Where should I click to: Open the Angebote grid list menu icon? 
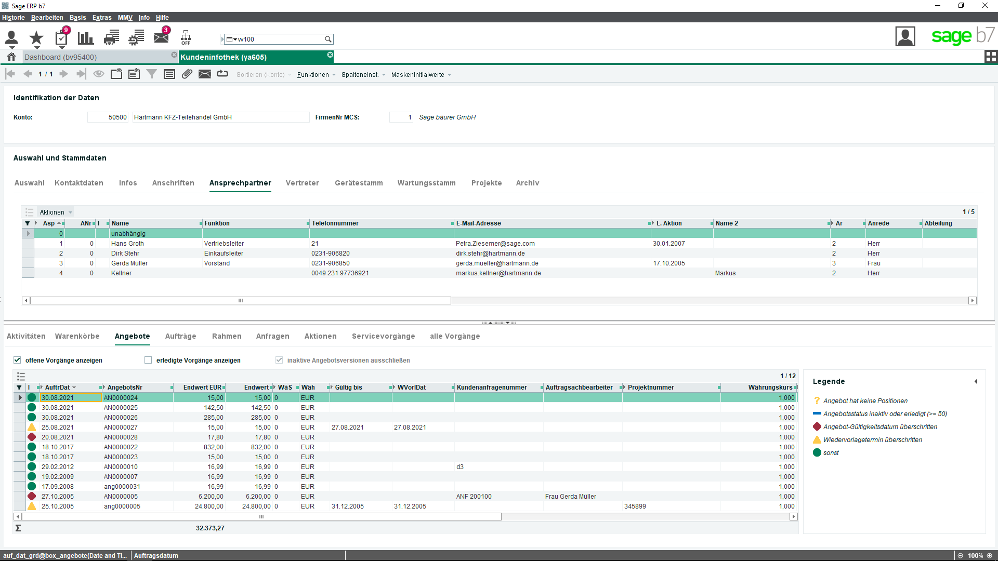(x=21, y=376)
